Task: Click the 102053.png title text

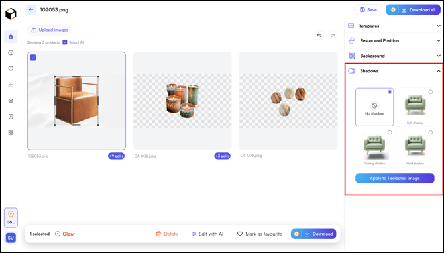Action: click(x=54, y=10)
